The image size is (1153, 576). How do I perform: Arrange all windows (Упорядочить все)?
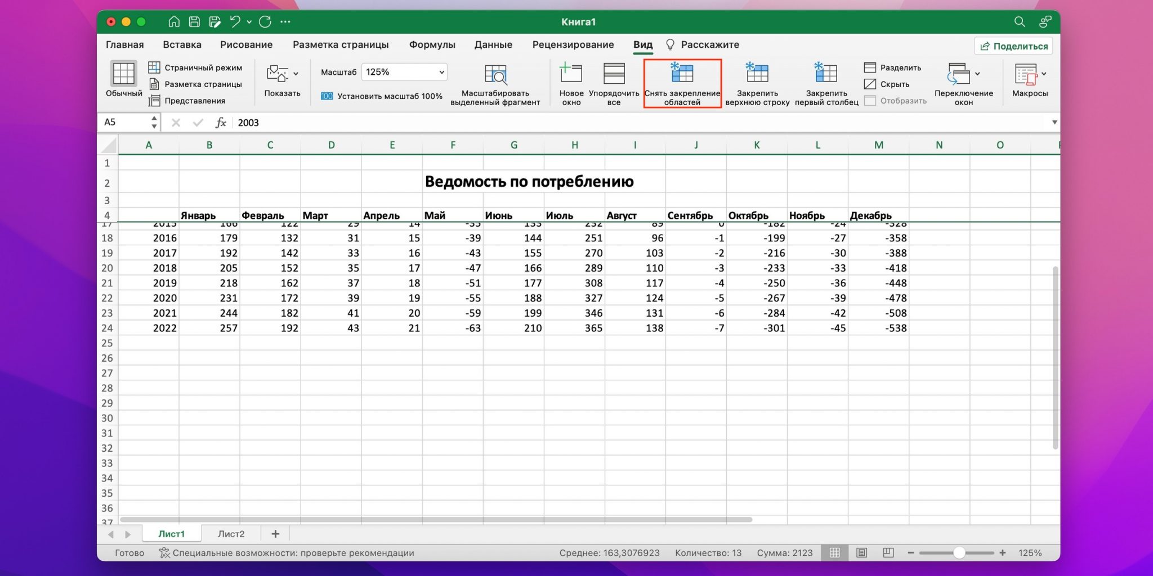(614, 74)
